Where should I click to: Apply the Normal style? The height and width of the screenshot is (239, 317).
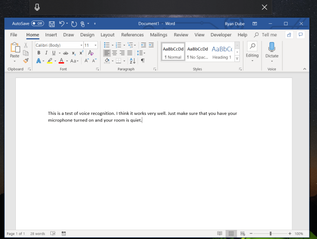coord(173,52)
